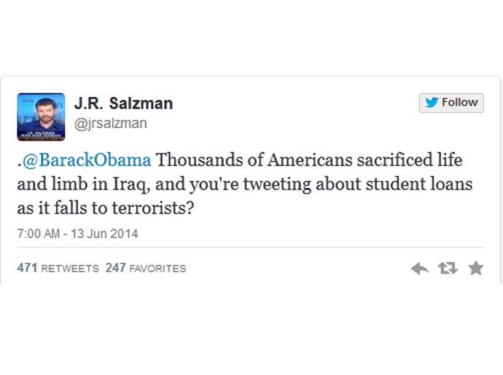
Task: Click the phrase "student loans" in the tweet
Action: [419, 184]
